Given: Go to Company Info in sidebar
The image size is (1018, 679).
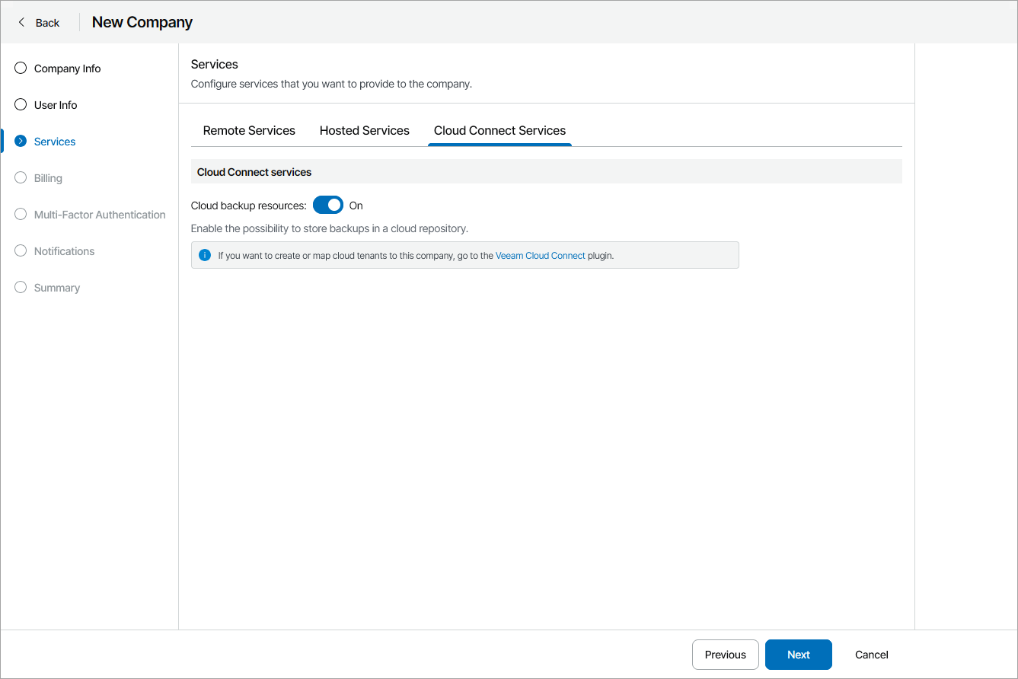Looking at the screenshot, I should (x=67, y=69).
